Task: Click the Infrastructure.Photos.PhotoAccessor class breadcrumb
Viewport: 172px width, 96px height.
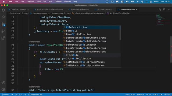Action: 88,13
